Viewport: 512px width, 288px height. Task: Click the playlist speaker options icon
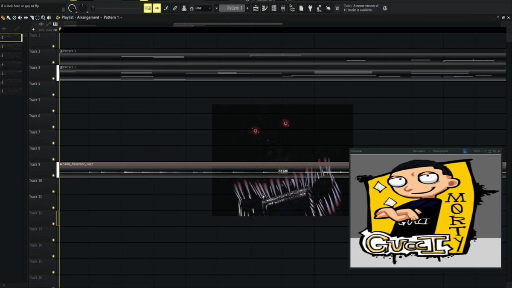58,17
